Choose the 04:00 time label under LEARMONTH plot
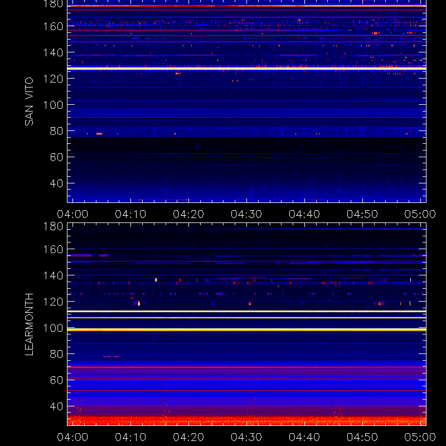Screen dimensions: 446x446 click(72, 437)
